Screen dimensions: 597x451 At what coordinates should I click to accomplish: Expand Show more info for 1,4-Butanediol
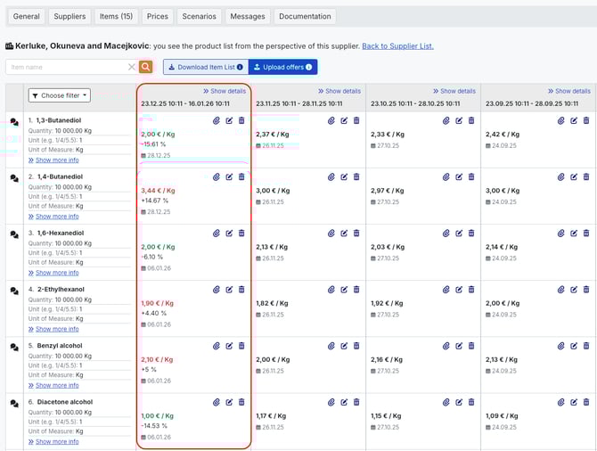tap(53, 217)
